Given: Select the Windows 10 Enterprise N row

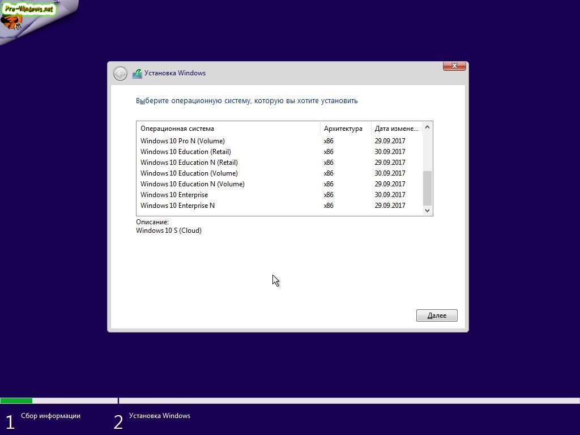Looking at the screenshot, I should point(279,205).
